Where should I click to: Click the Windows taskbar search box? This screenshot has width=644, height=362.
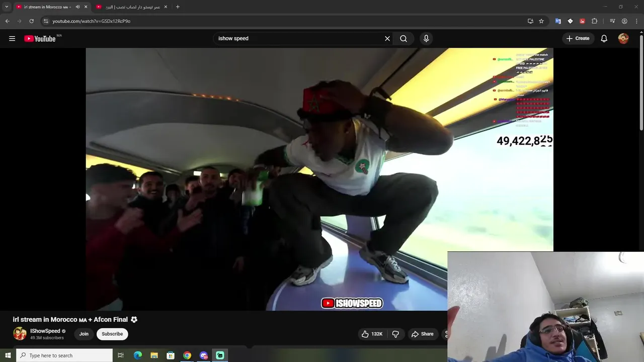[x=64, y=355]
